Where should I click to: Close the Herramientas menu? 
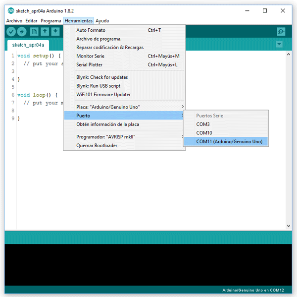click(x=78, y=21)
